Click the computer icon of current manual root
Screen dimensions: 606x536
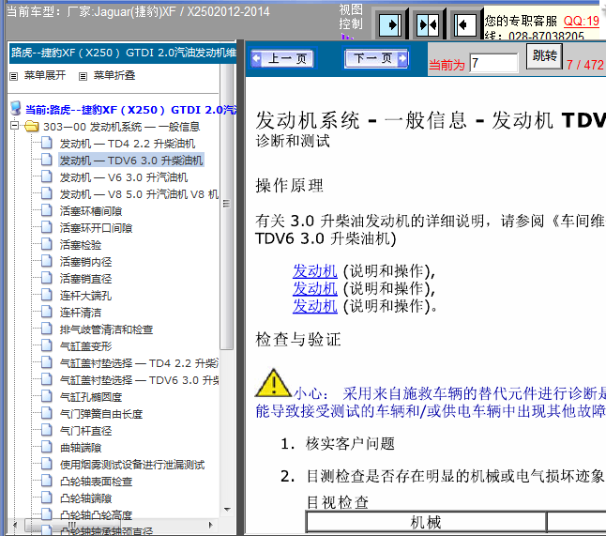tap(16, 108)
